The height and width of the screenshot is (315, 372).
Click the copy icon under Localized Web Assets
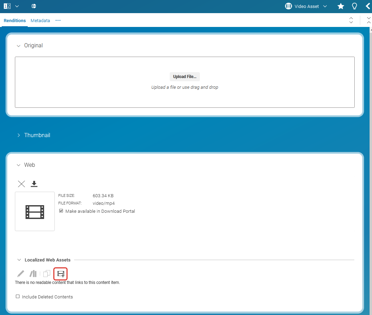tap(47, 274)
